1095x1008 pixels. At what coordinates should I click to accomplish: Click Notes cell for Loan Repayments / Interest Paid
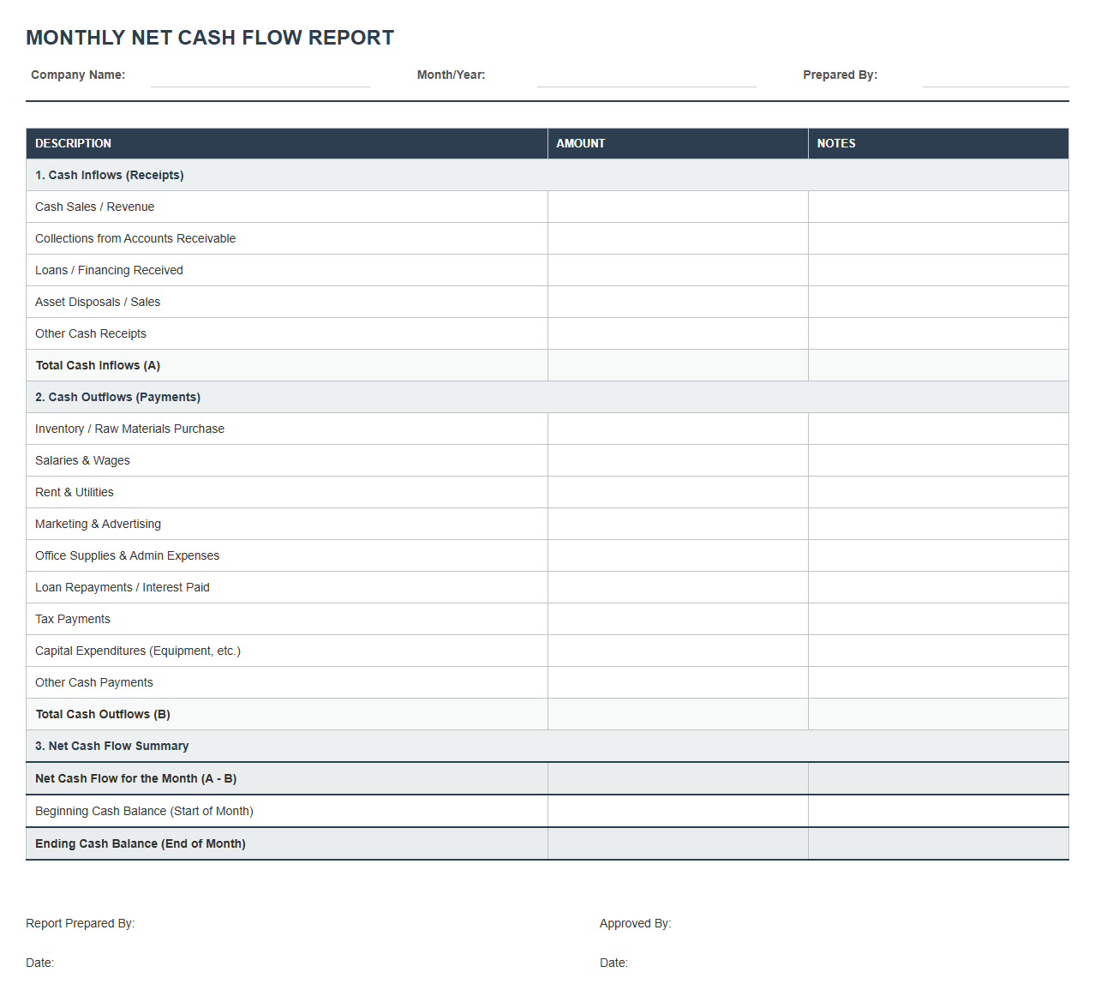[938, 587]
